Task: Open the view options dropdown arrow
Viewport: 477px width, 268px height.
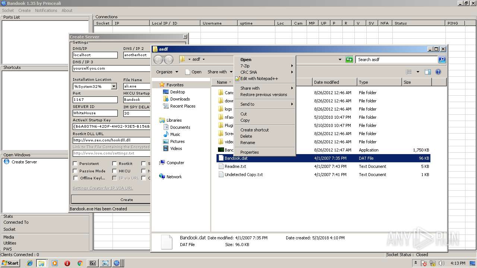Action: [x=418, y=72]
